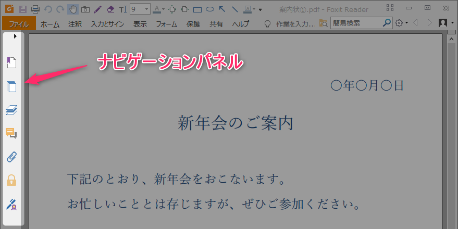
Task: Click the Print icon
Action: coord(35,9)
